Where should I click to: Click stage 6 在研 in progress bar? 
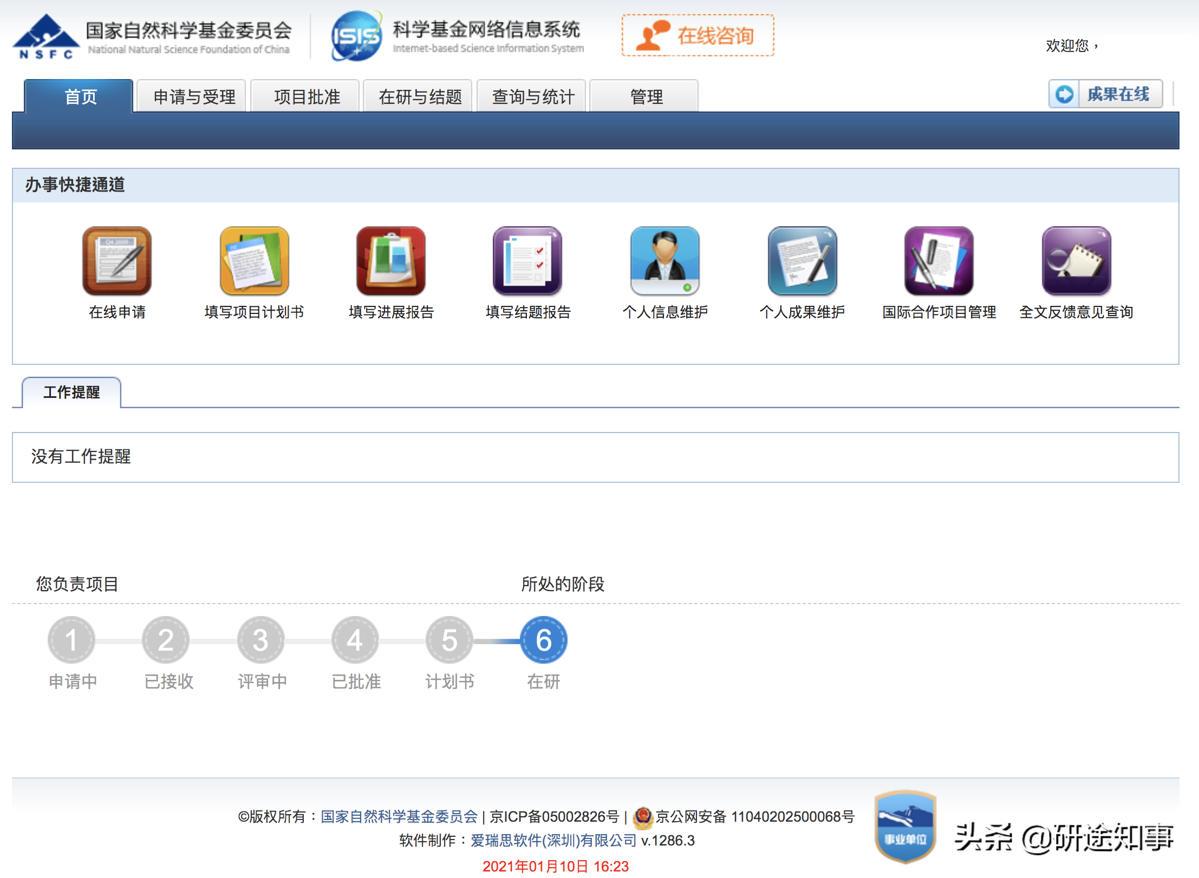543,640
